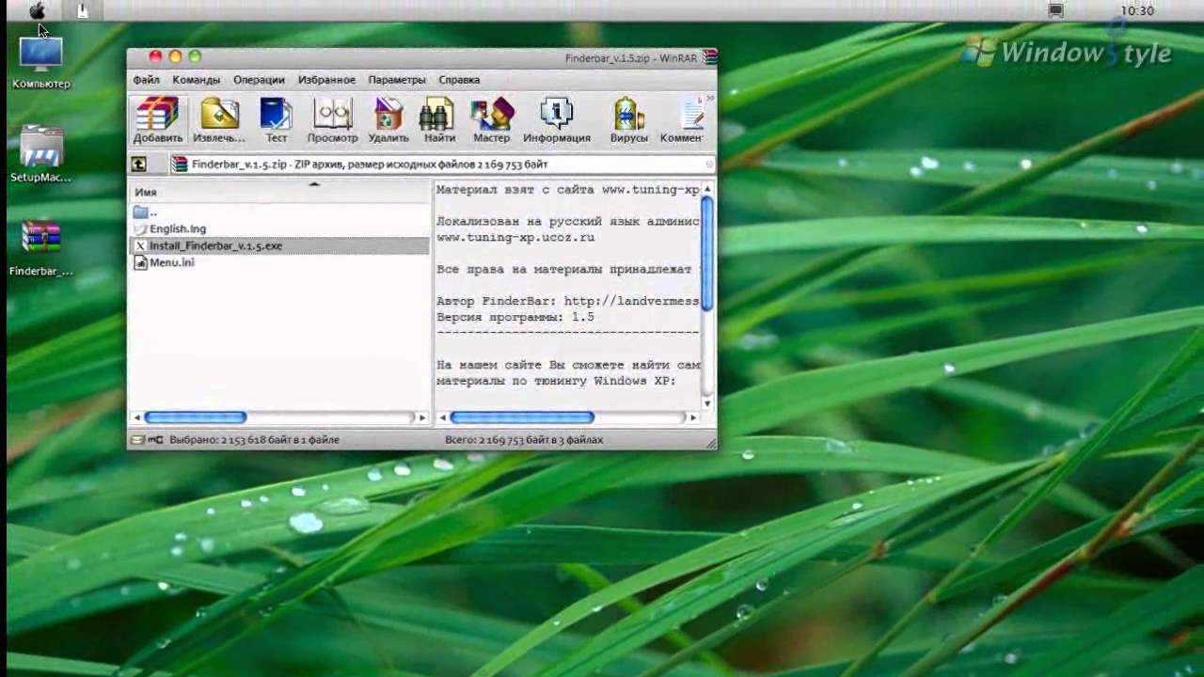The image size is (1204, 677).
Task: Open the Команды menu
Action: pyautogui.click(x=196, y=80)
